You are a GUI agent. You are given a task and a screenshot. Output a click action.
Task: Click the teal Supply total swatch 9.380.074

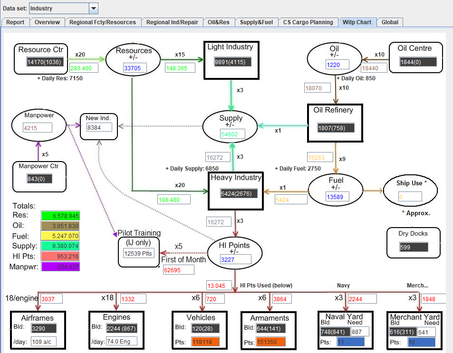(x=60, y=246)
